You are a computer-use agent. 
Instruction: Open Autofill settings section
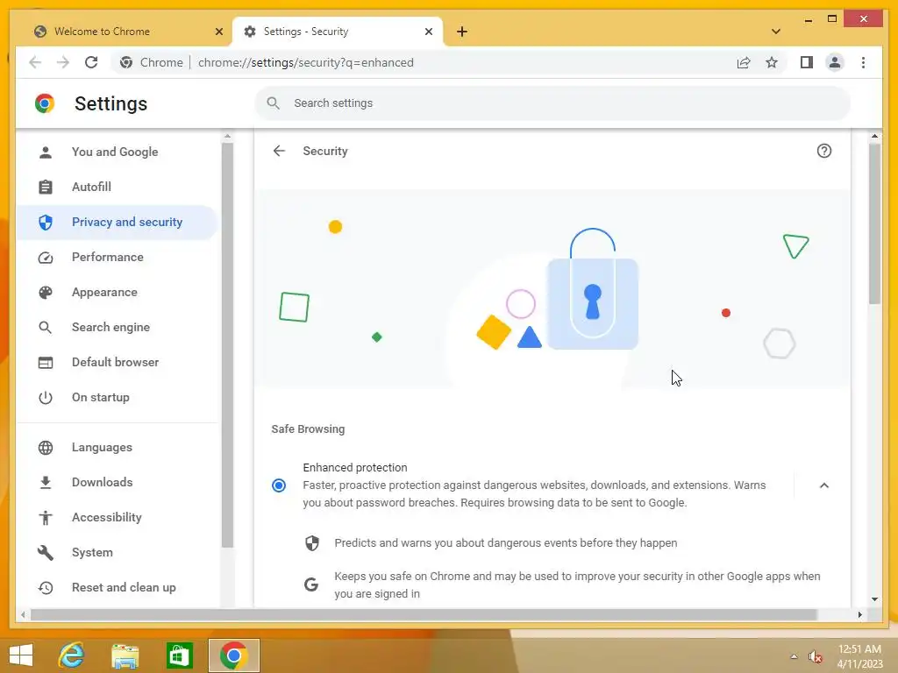[x=117, y=187]
